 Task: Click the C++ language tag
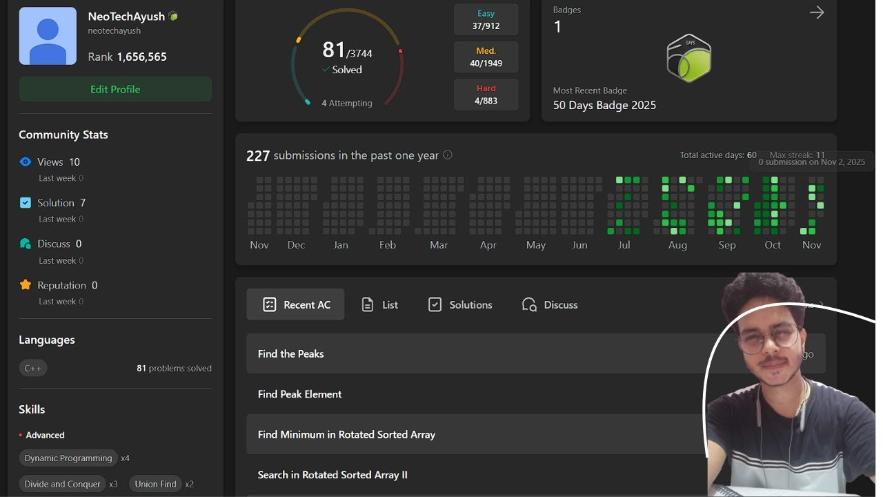(33, 368)
